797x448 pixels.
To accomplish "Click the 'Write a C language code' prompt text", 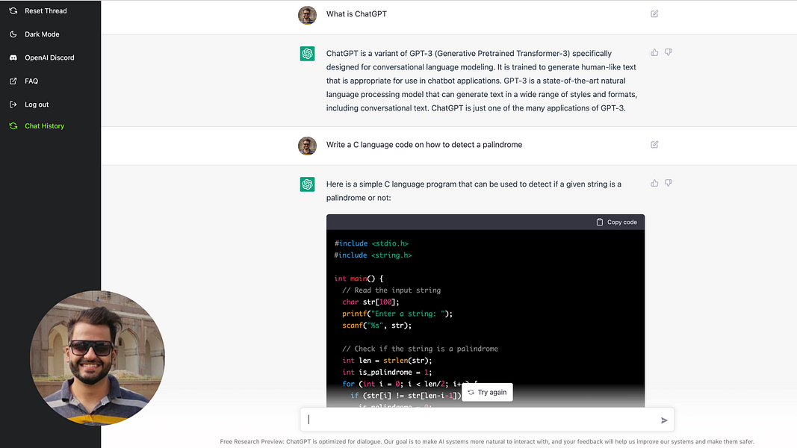I will click(x=424, y=144).
